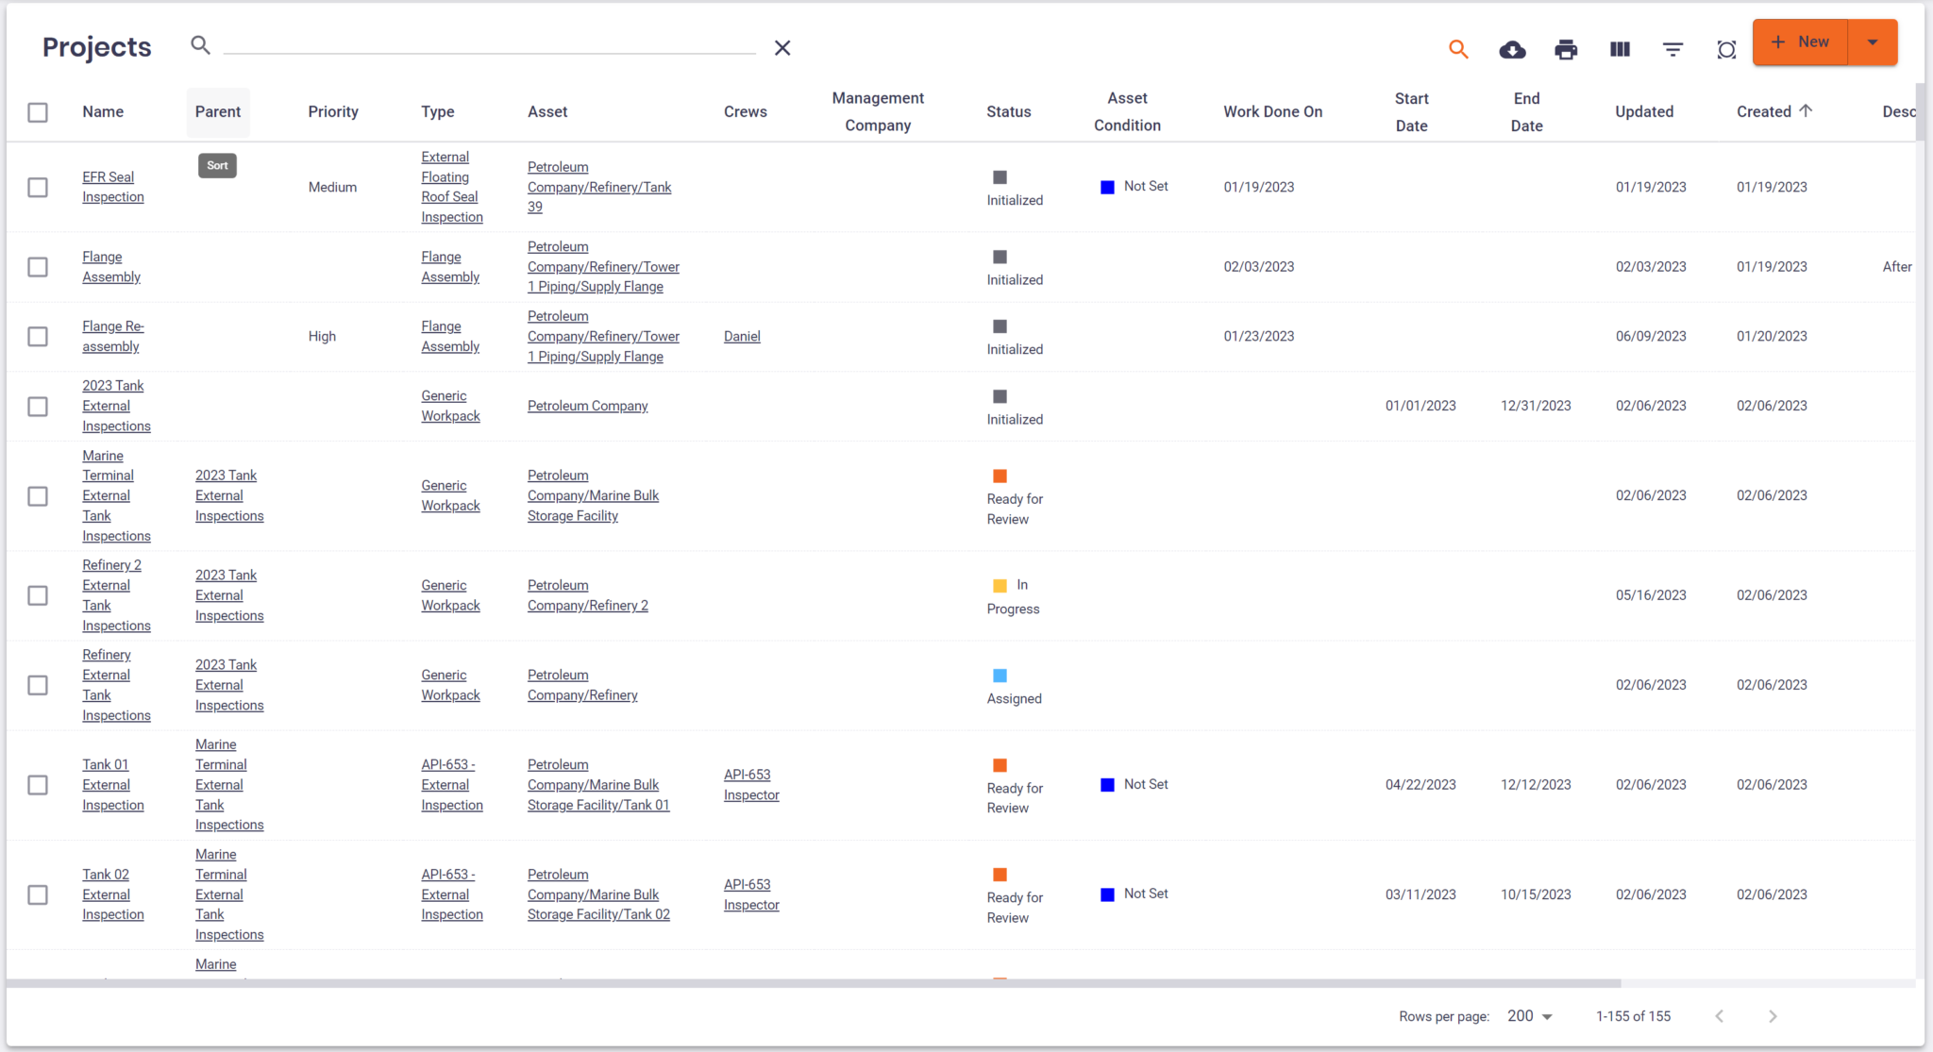Sort by the Status column header
Viewport: 1933px width, 1052px height.
click(x=1008, y=111)
